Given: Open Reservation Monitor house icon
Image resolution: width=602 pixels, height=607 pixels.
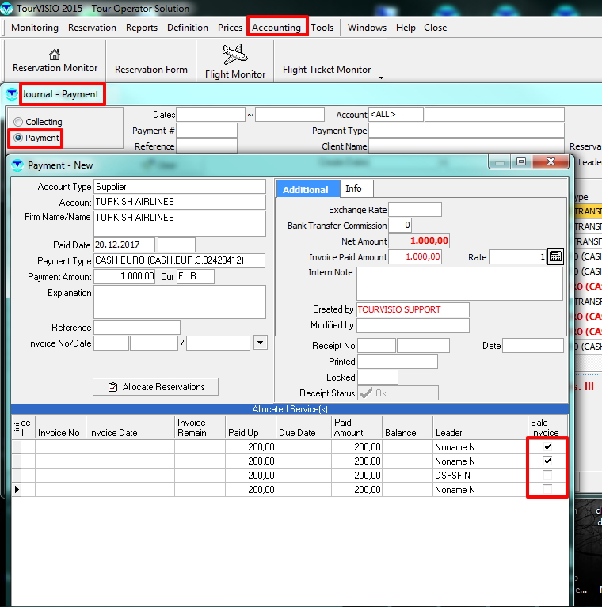Looking at the screenshot, I should (x=55, y=55).
